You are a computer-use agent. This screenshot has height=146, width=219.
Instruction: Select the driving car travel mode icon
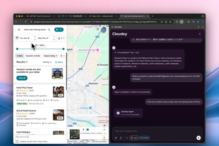point(87,130)
